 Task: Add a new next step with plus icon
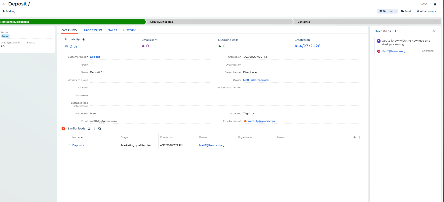click(x=395, y=31)
